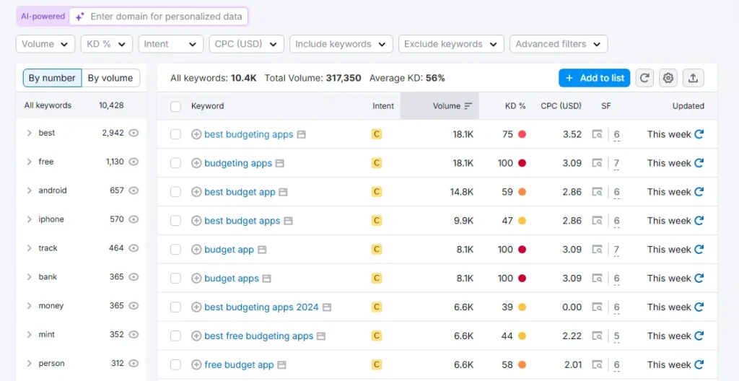Screen dimensions: 739x381
Task: Open table settings gear icon
Action: [668, 78]
